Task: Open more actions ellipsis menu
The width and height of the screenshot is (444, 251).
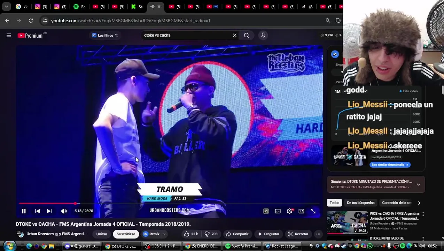Action: [x=318, y=234]
